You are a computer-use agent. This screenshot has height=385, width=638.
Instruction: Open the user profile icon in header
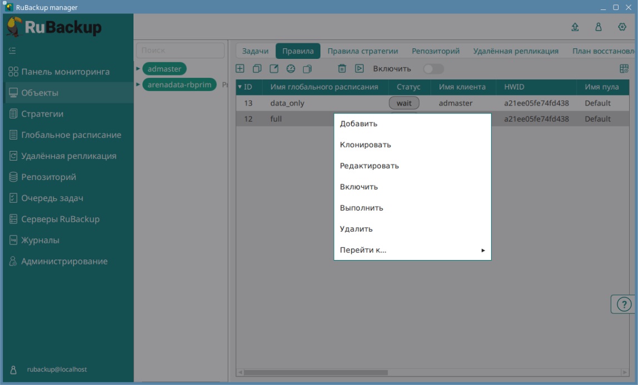pos(599,27)
